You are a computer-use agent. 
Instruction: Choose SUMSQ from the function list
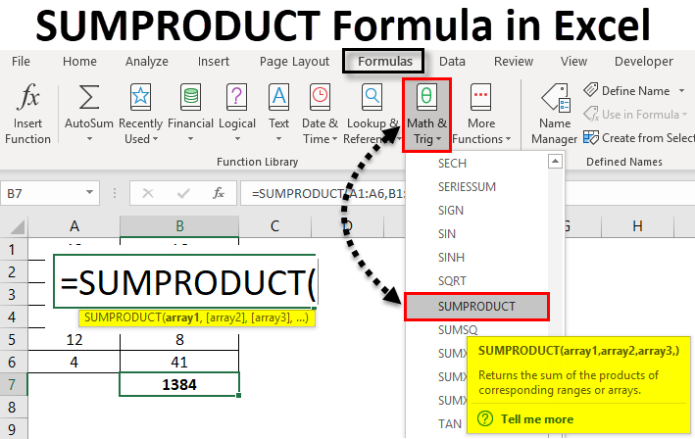pos(459,330)
